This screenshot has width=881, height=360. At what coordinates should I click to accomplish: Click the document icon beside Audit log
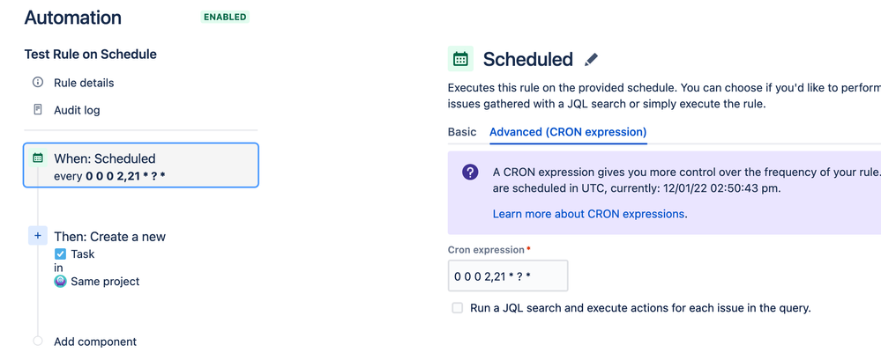click(38, 109)
